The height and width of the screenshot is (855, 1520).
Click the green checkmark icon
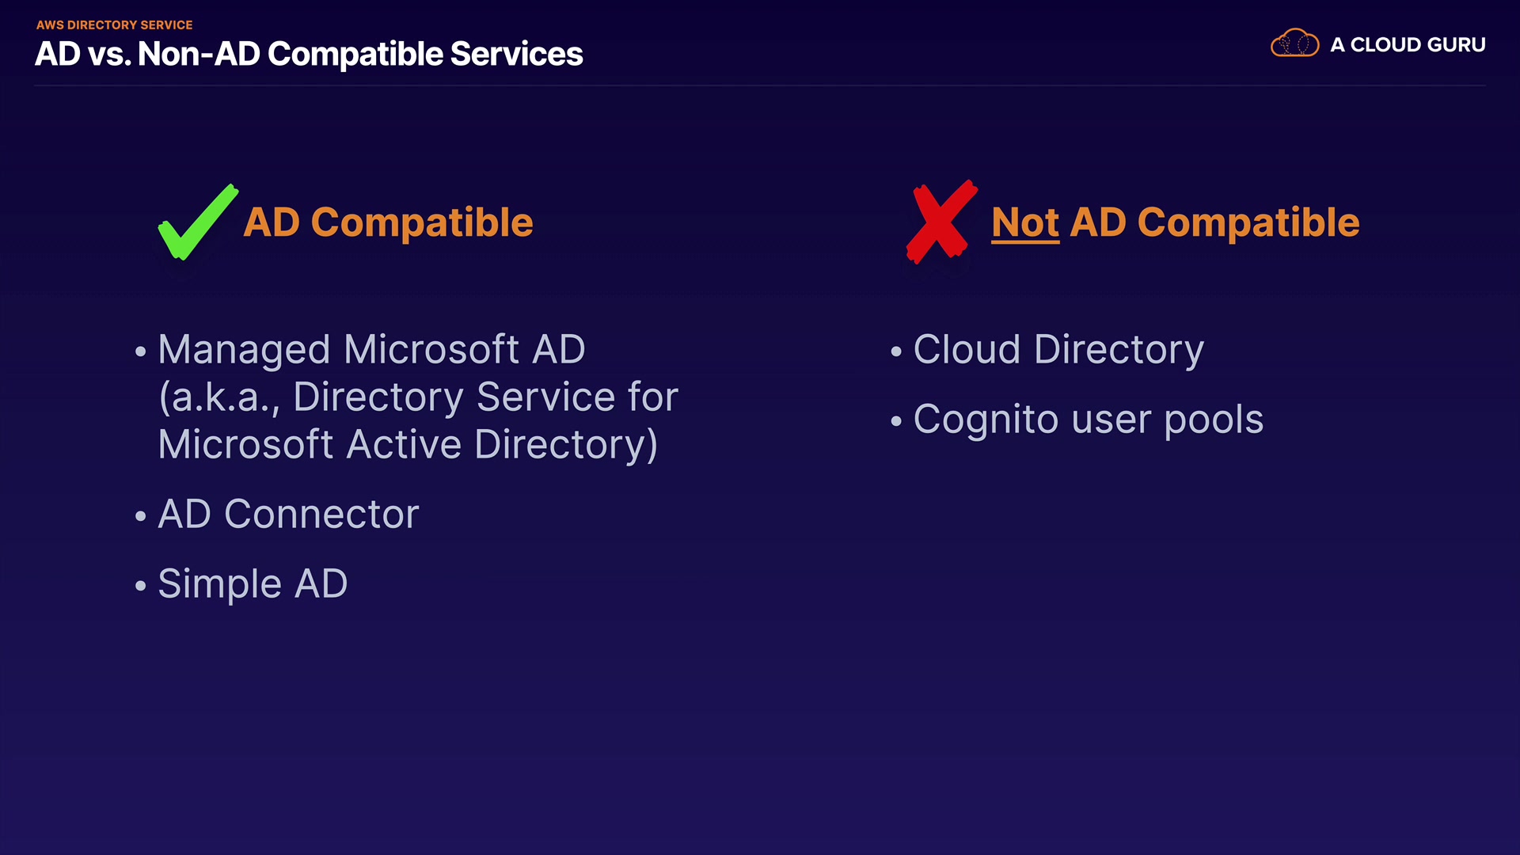[x=196, y=223]
